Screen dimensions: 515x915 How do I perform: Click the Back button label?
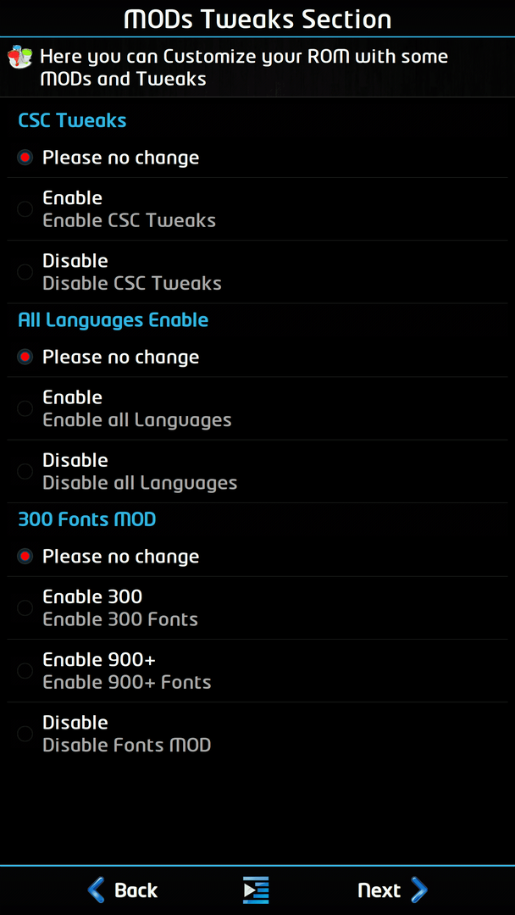point(136,890)
